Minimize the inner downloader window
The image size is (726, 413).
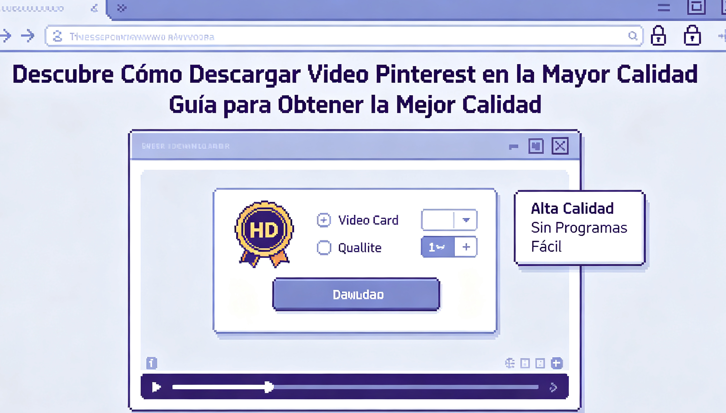point(514,147)
